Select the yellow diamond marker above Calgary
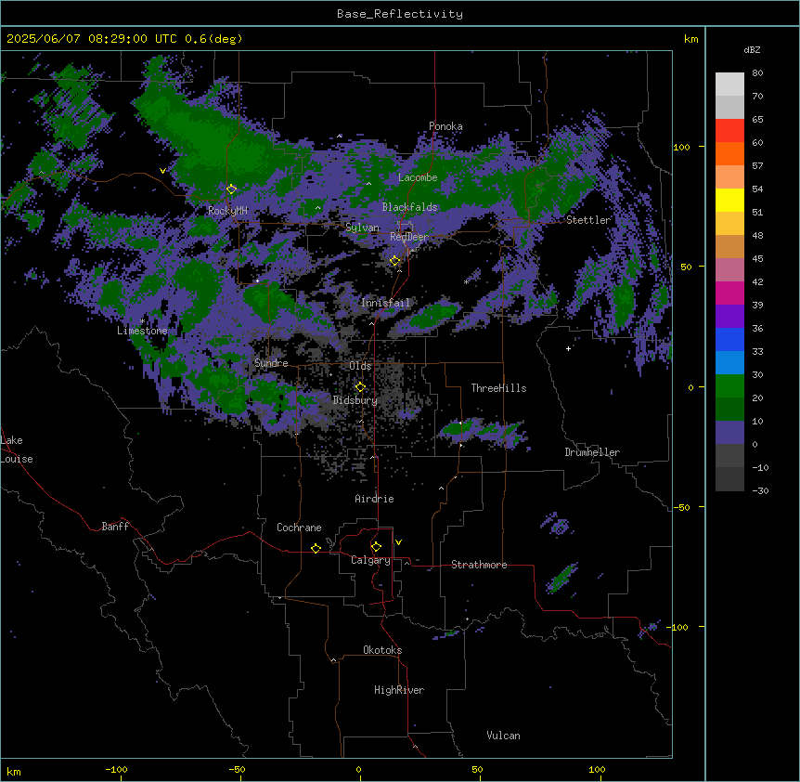 (x=376, y=547)
